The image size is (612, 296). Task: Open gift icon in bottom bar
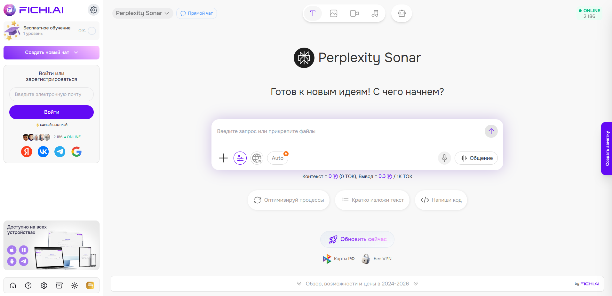pyautogui.click(x=90, y=285)
